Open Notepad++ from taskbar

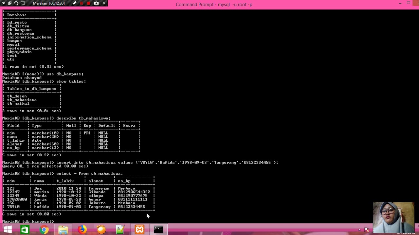120,230
